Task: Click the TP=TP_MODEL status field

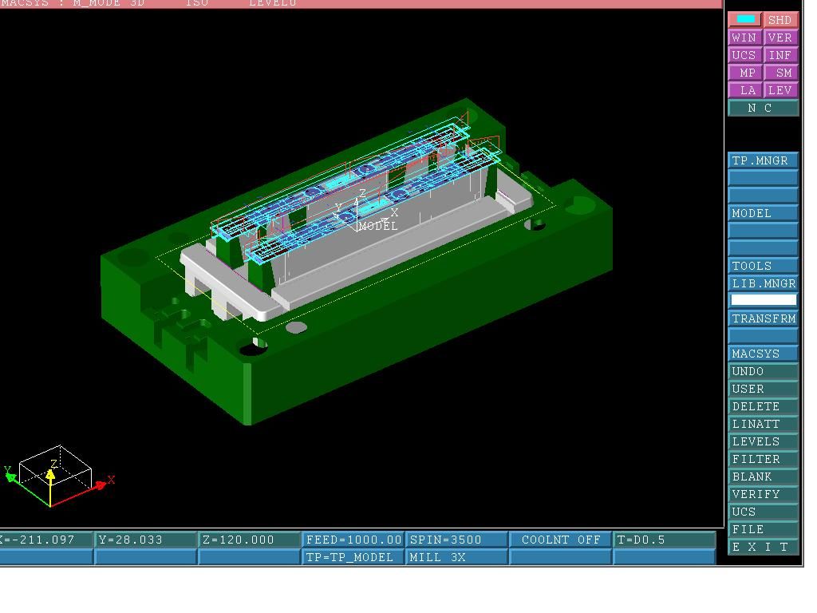Action: click(x=353, y=557)
